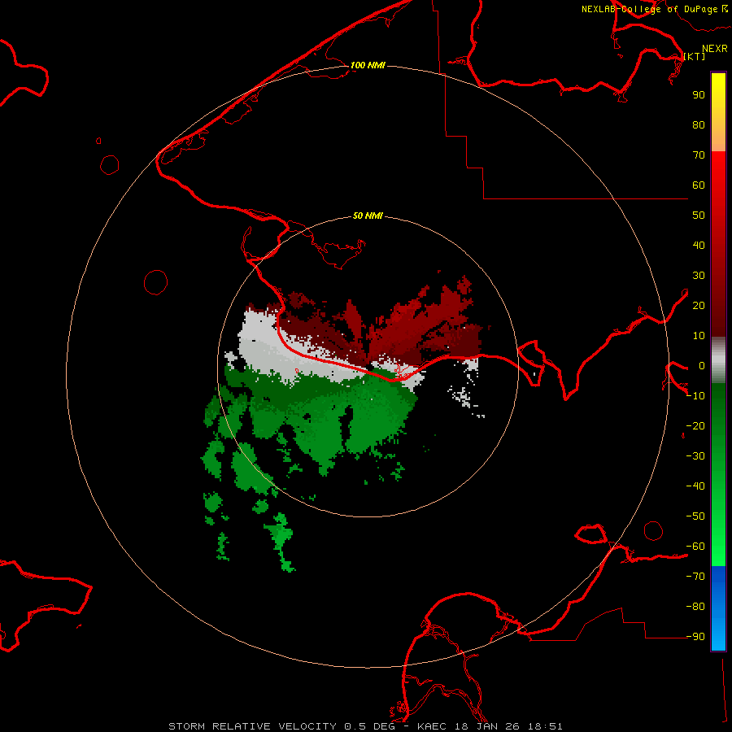Viewport: 732px width, 732px height.
Task: Click the '-50' value on velocity scale
Action: point(695,516)
